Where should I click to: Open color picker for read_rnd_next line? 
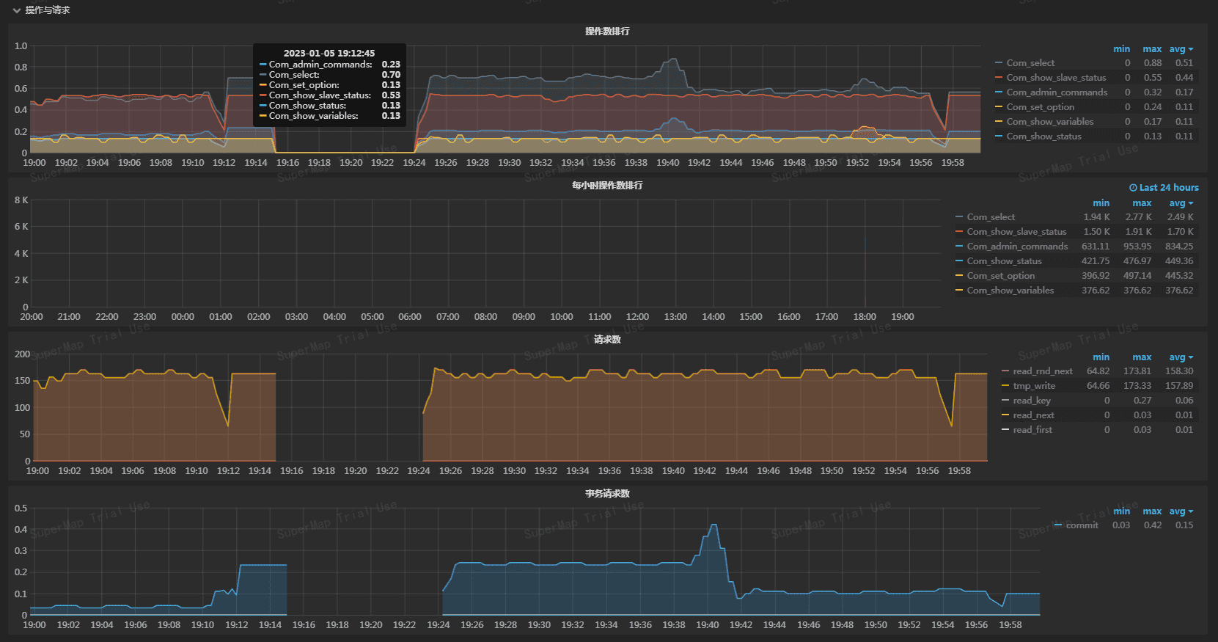pyautogui.click(x=1005, y=371)
